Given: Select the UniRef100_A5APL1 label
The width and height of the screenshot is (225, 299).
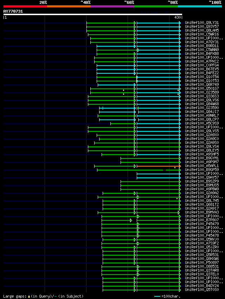Looking at the screenshot, I should 202,166.
